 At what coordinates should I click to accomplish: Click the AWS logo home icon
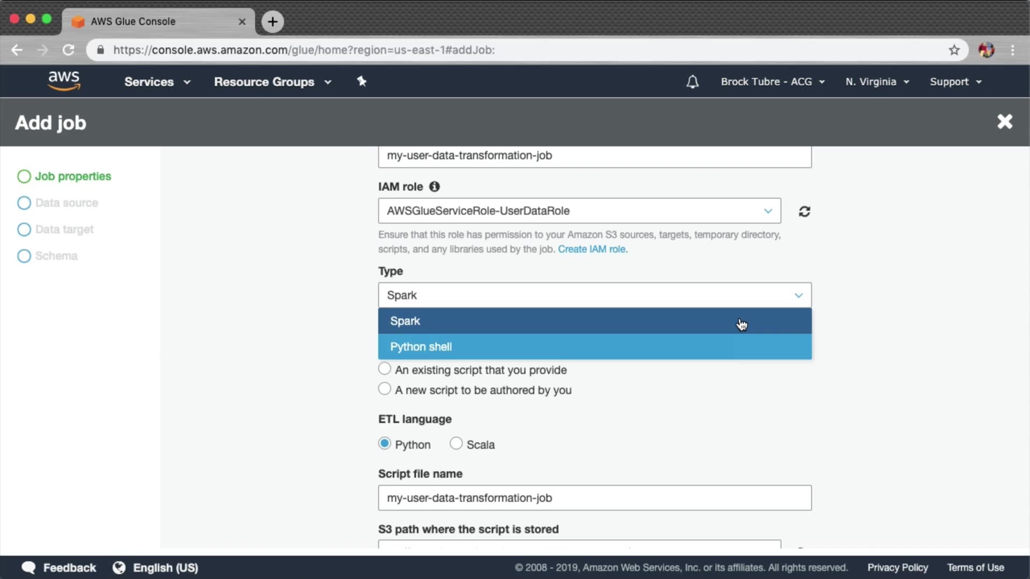[64, 81]
